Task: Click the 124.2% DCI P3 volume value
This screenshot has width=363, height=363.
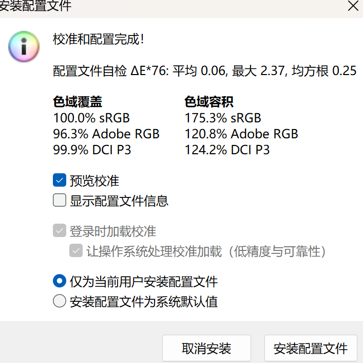Action: coord(227,150)
